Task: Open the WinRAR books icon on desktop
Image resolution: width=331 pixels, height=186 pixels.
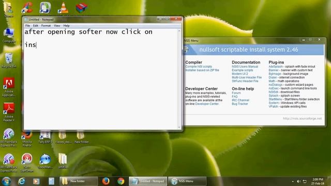Action: point(82,8)
